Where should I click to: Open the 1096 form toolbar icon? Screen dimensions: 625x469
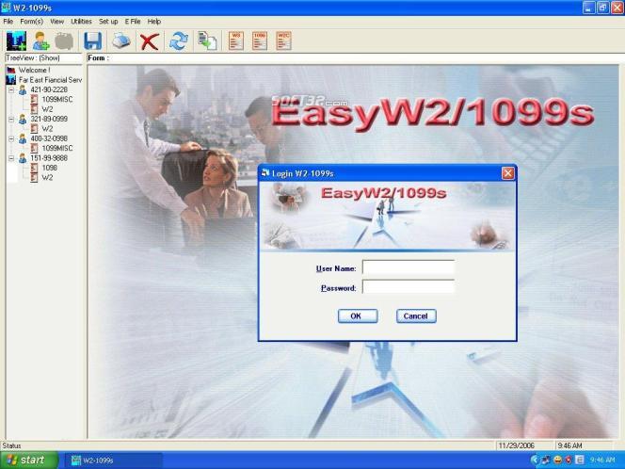click(x=260, y=41)
